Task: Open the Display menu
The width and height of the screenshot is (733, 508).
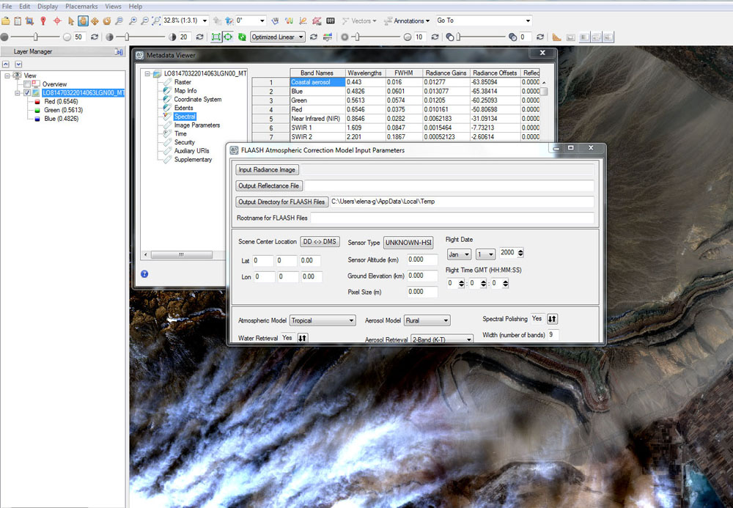Action: click(48, 6)
